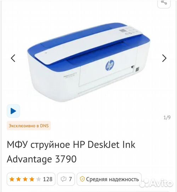Click the 1/9 photo counter
This screenshot has width=177, height=192.
pos(167,117)
